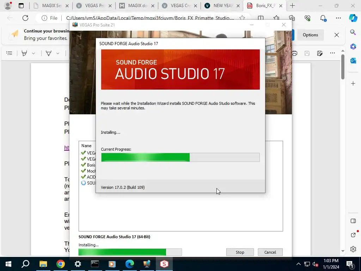Screen dimensions: 361x271
Task: Open the Copilot sidebar icon
Action: click(353, 18)
